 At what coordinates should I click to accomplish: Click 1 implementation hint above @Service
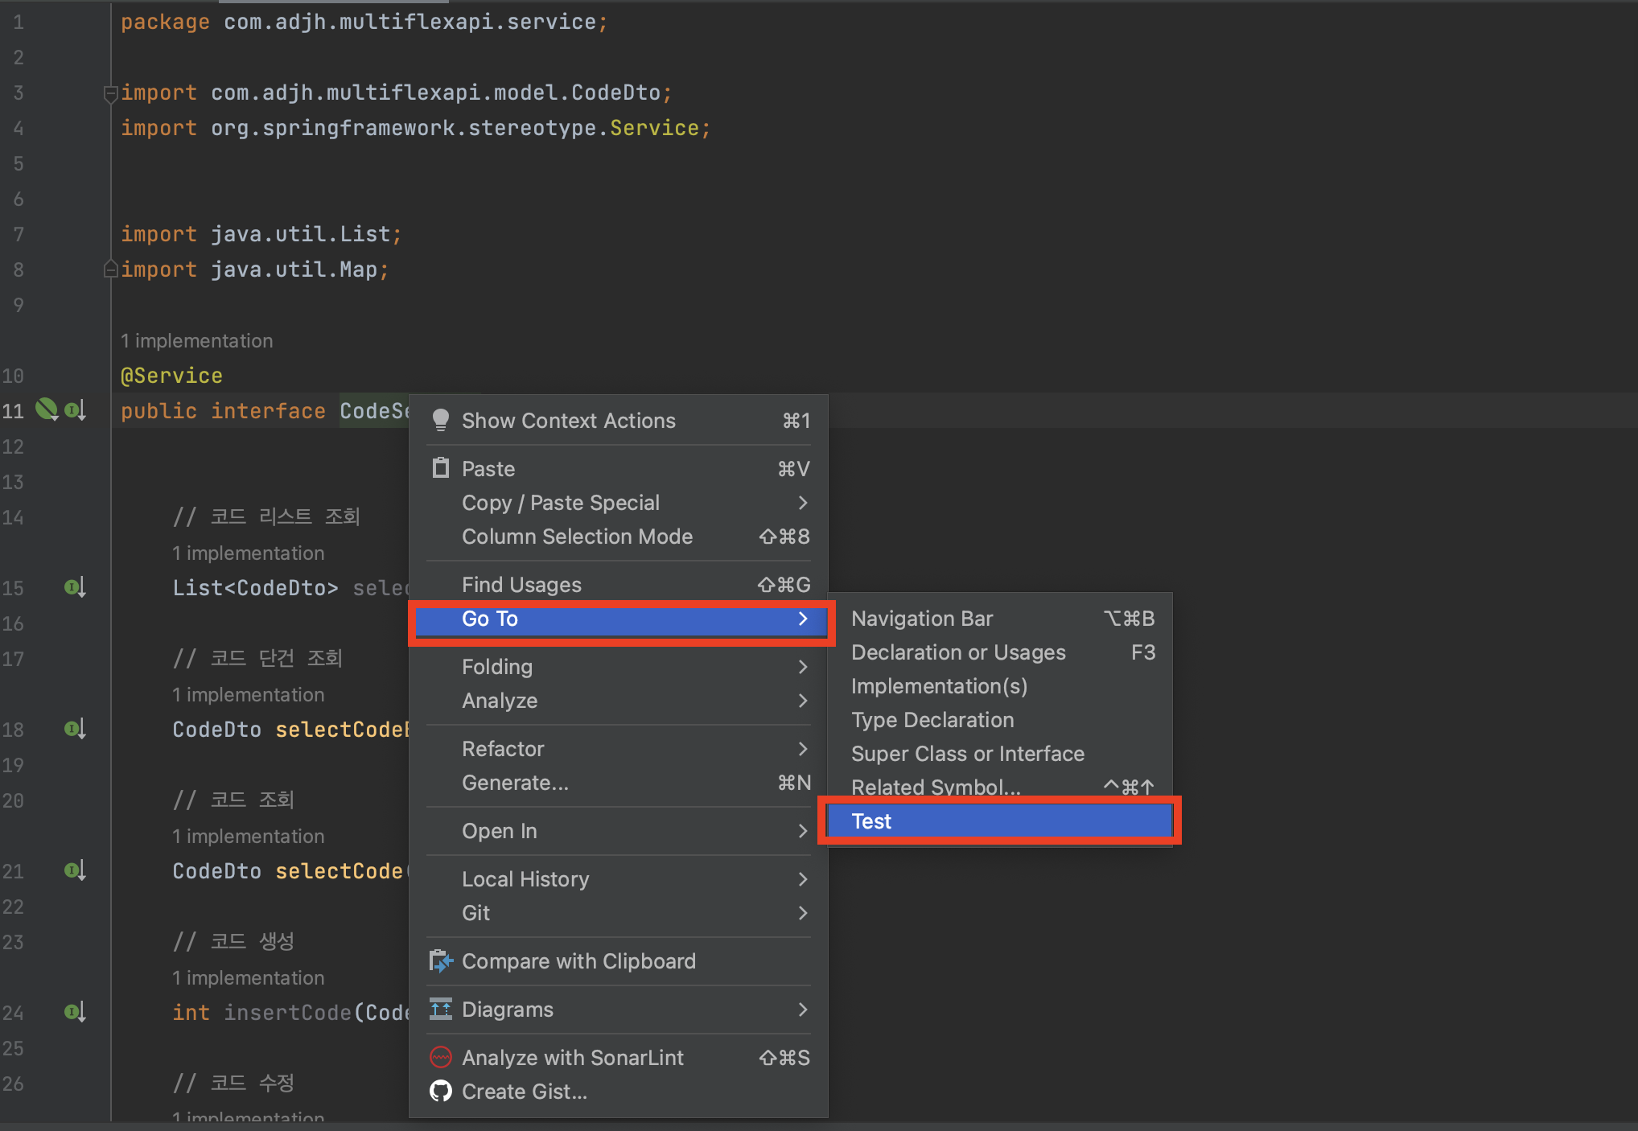197,341
